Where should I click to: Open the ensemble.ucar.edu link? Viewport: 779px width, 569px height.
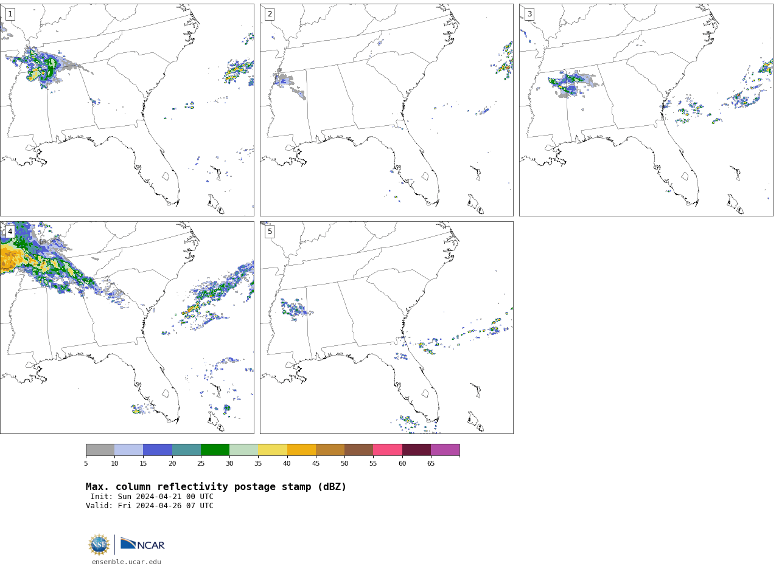tap(127, 562)
